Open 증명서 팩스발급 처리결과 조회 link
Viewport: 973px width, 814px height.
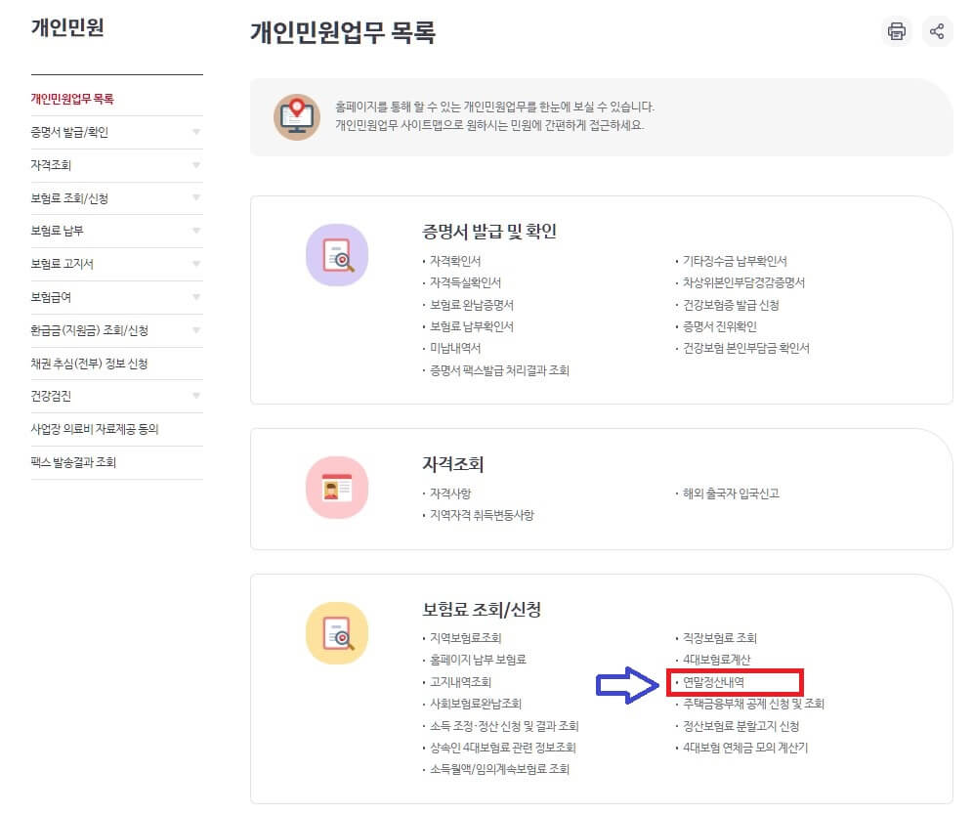(x=499, y=370)
